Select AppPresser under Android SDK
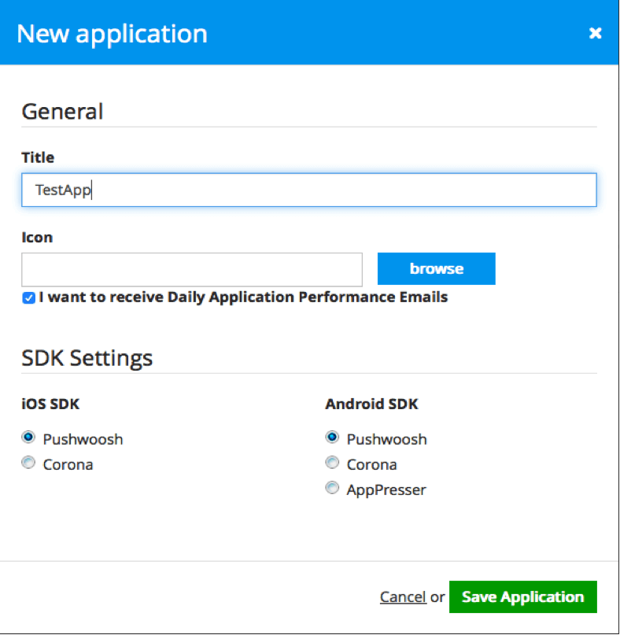Viewport: 620px width, 635px height. tap(332, 488)
